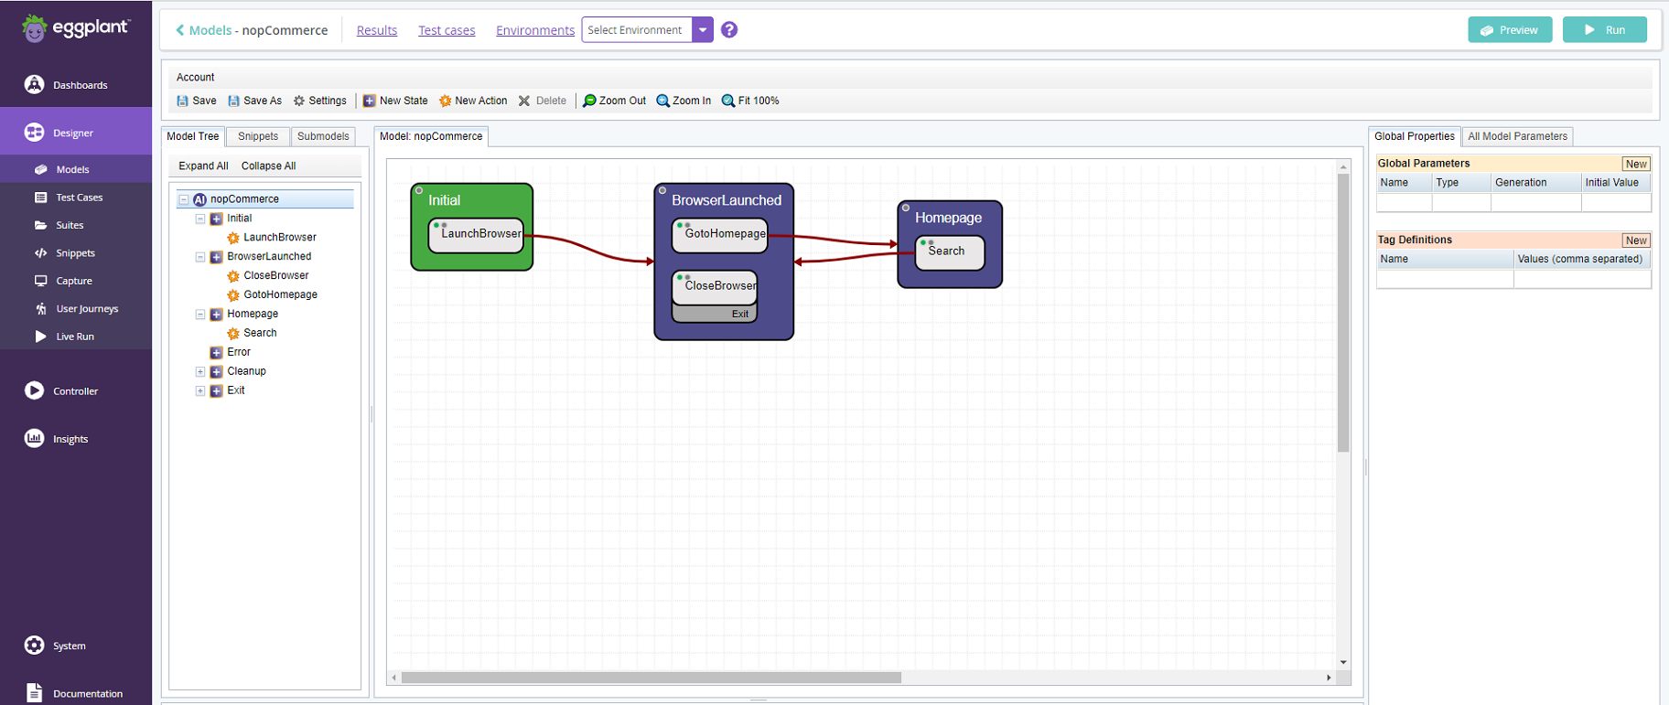Click the Search action node on canvas

(950, 252)
